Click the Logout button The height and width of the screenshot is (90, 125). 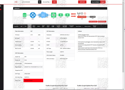point(103,2)
